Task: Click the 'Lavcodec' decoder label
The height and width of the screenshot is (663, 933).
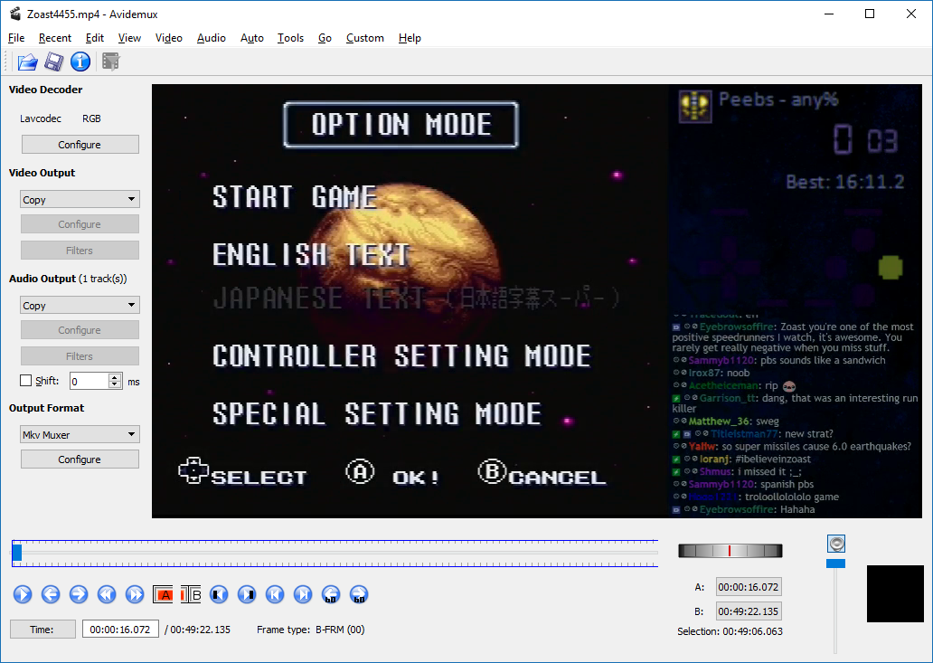Action: click(x=41, y=118)
